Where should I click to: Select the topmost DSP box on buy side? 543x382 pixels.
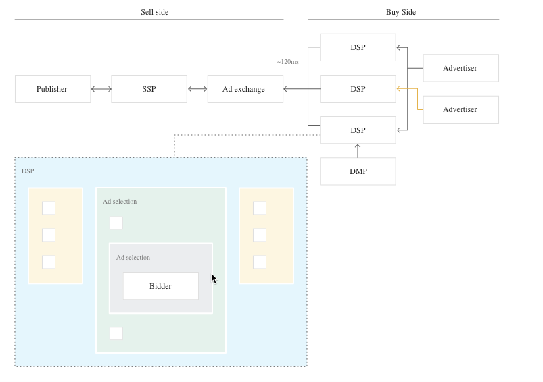coord(358,47)
